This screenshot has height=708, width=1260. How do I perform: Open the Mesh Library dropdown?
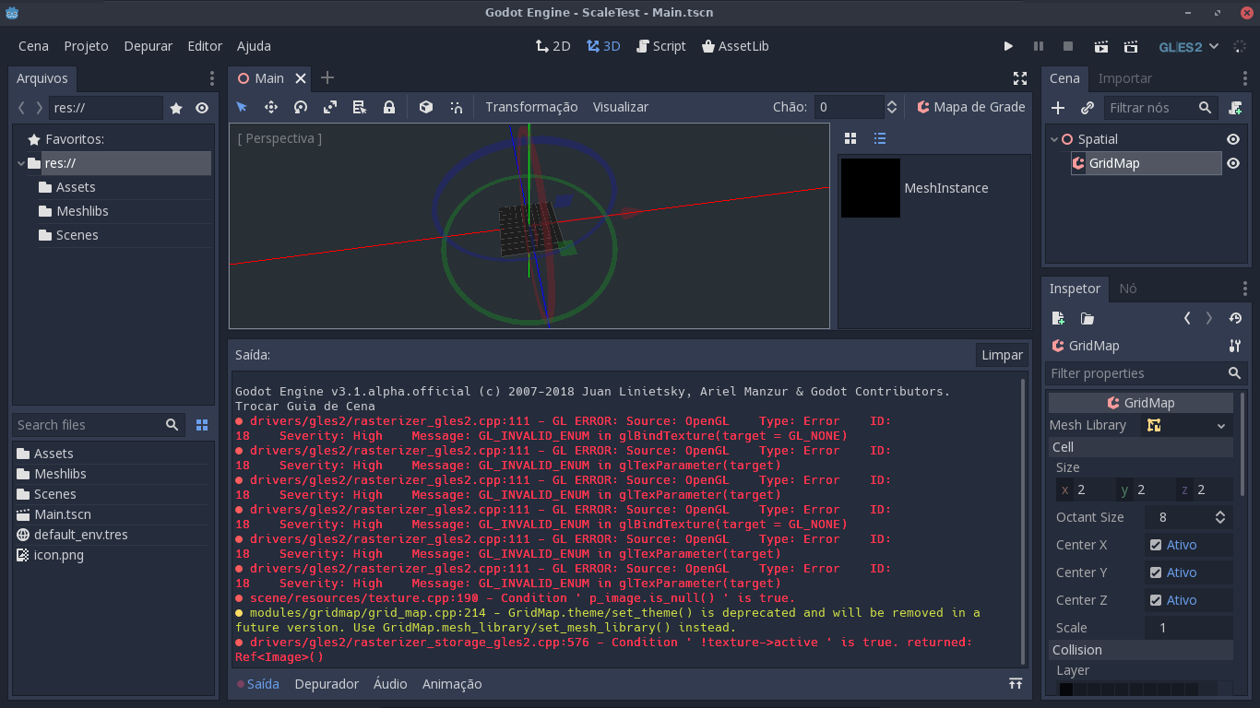click(1219, 425)
